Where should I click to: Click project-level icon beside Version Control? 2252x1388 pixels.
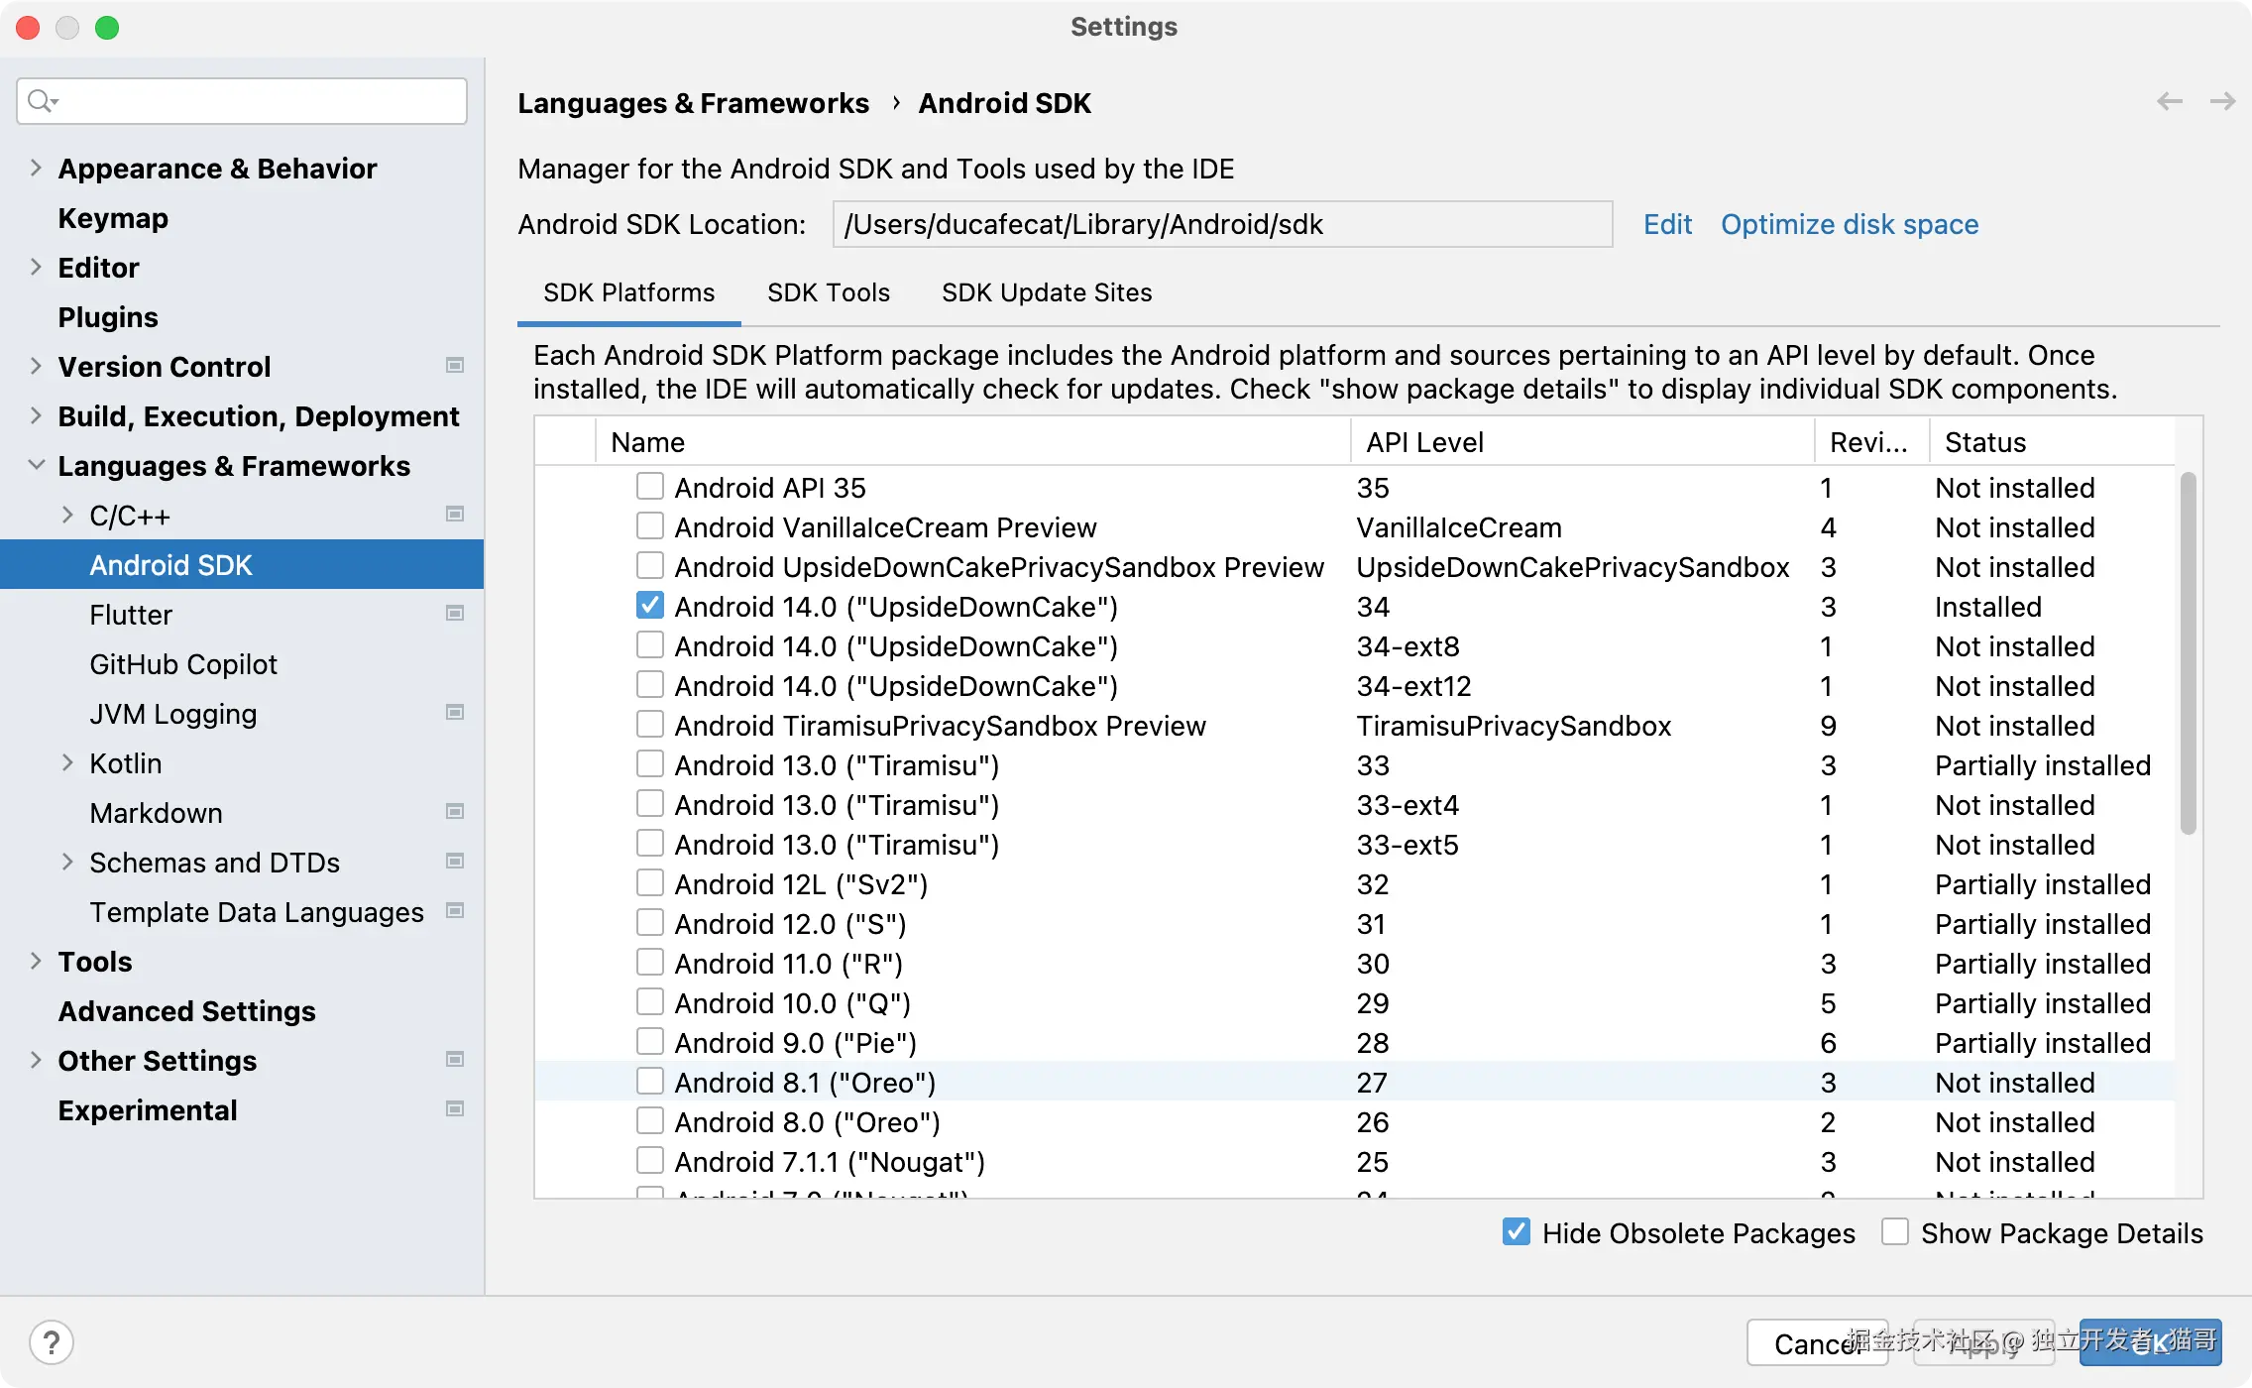point(455,366)
